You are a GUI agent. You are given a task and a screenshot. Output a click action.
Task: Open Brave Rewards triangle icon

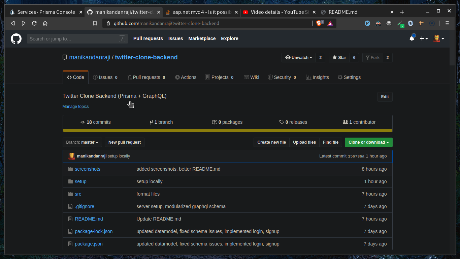330,23
